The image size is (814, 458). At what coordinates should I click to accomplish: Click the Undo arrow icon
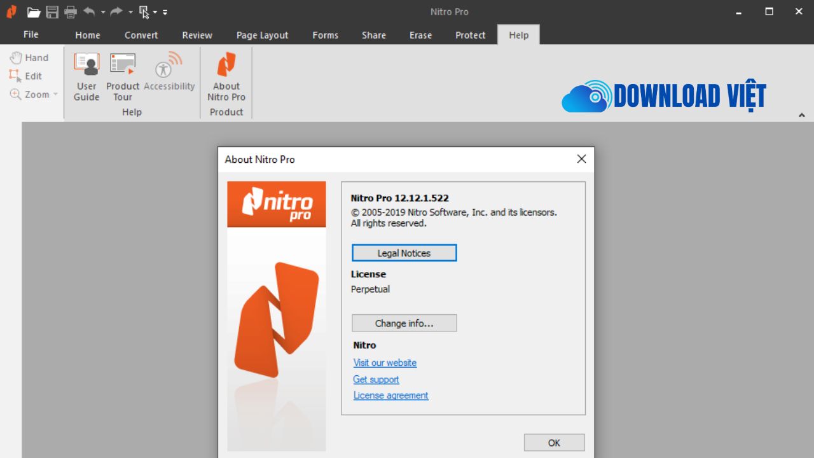[90, 11]
